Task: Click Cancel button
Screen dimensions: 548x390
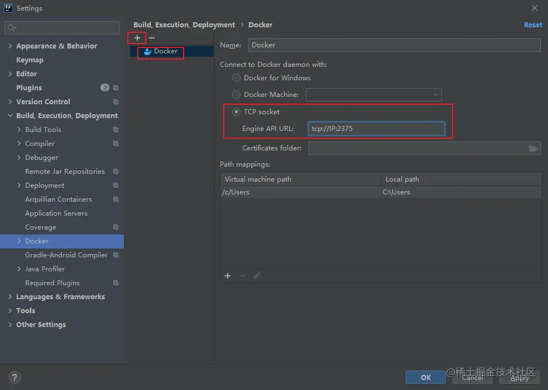Action: point(473,377)
